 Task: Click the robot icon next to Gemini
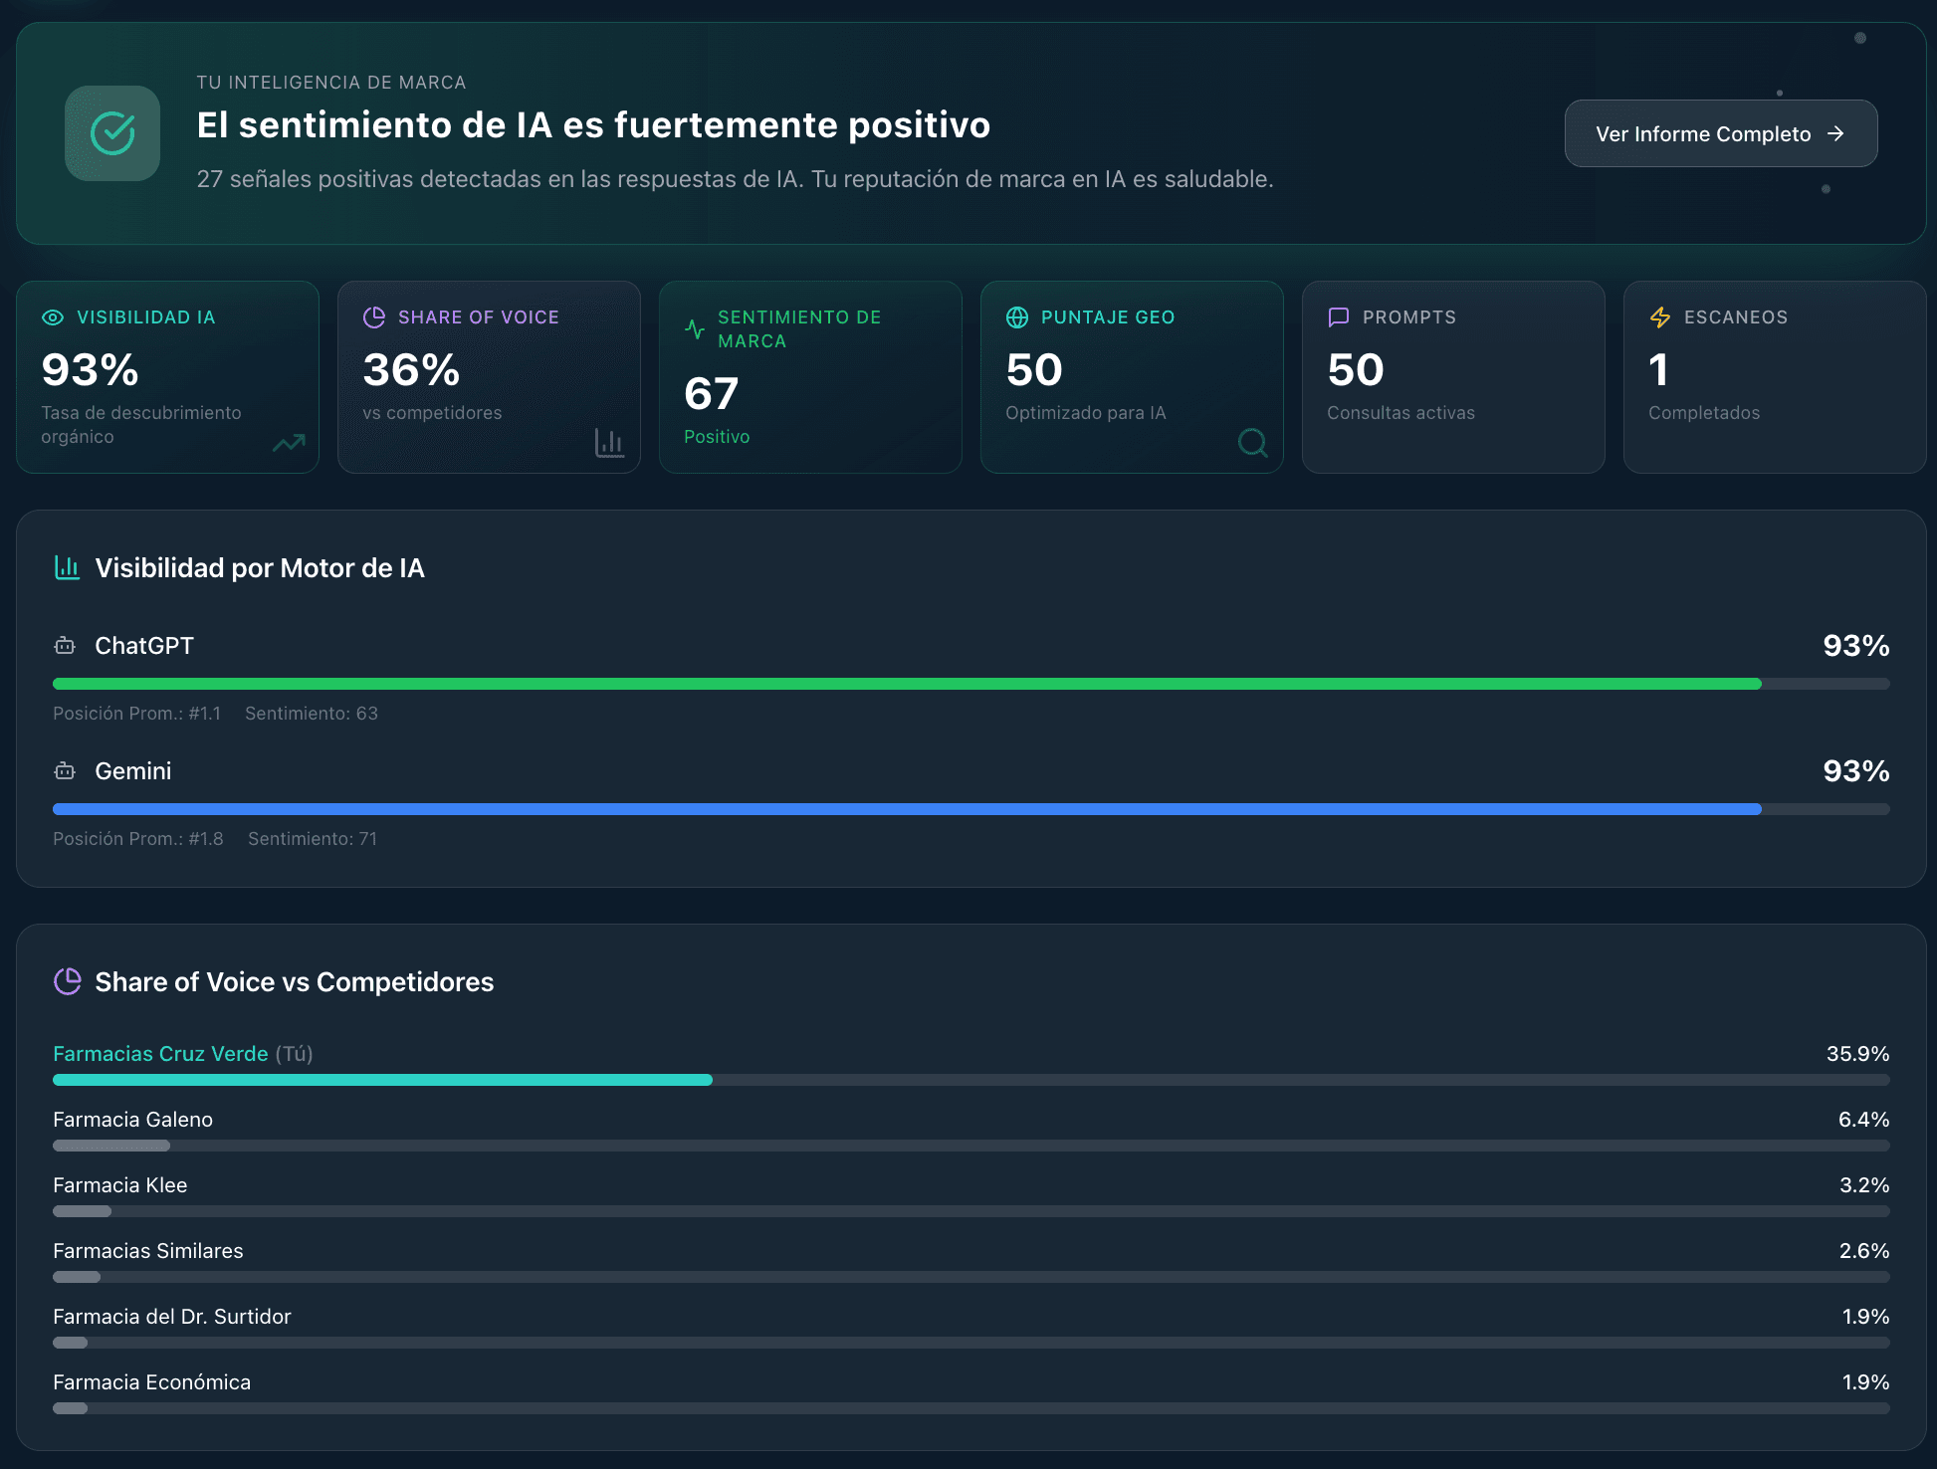point(65,771)
